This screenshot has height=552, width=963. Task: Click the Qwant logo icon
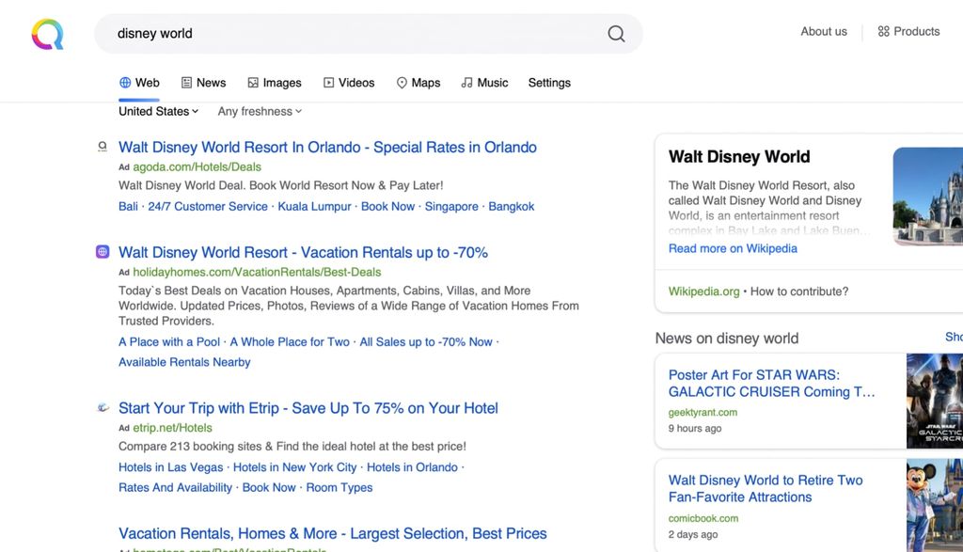47,34
